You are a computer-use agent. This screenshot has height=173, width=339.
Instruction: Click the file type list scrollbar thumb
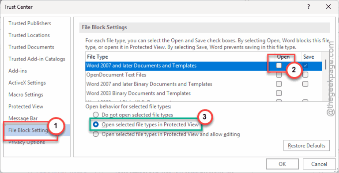325,64
